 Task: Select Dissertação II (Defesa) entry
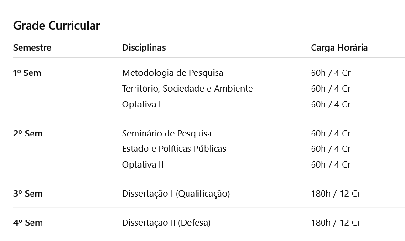166,223
